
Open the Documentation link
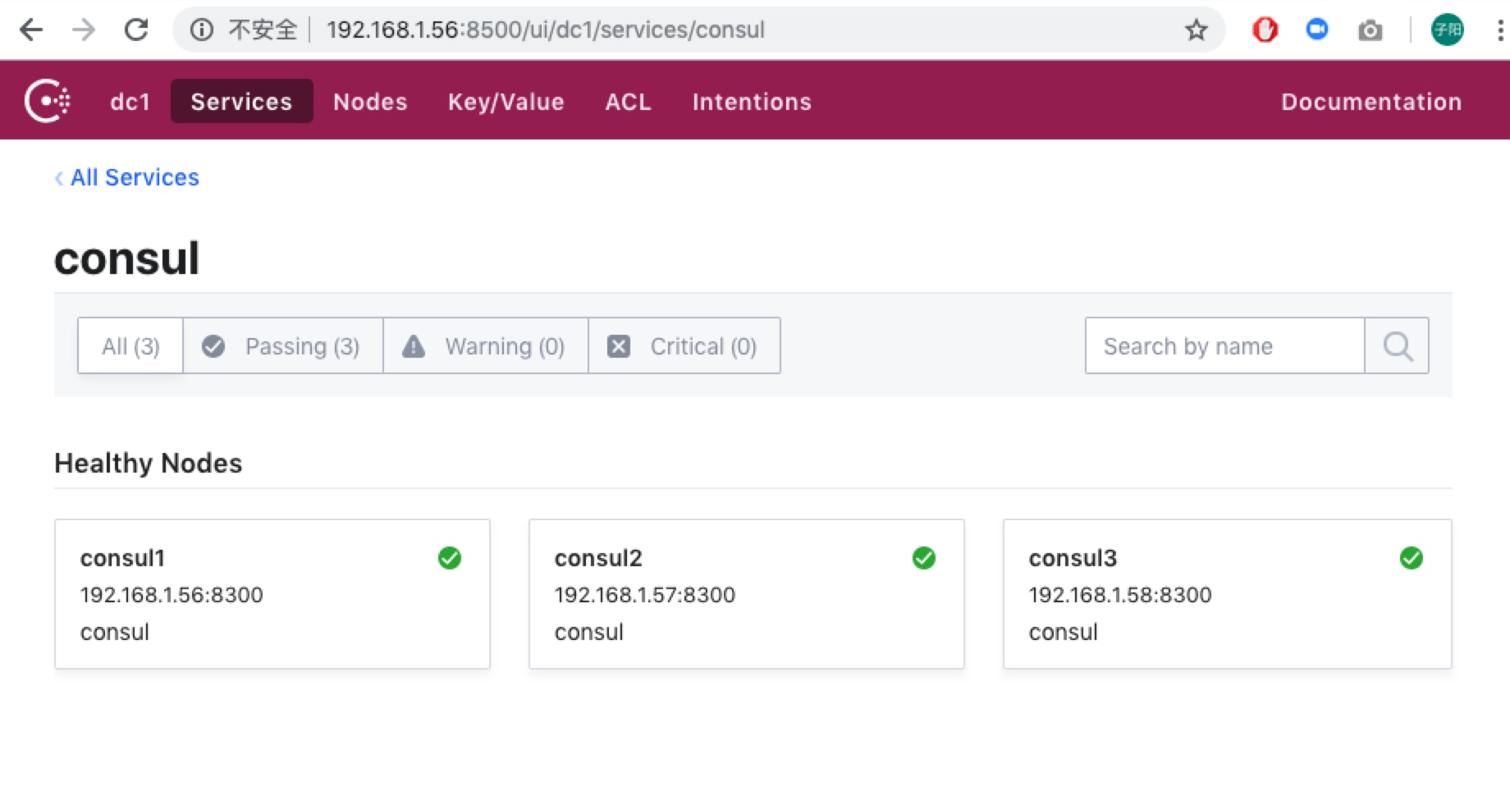point(1370,102)
